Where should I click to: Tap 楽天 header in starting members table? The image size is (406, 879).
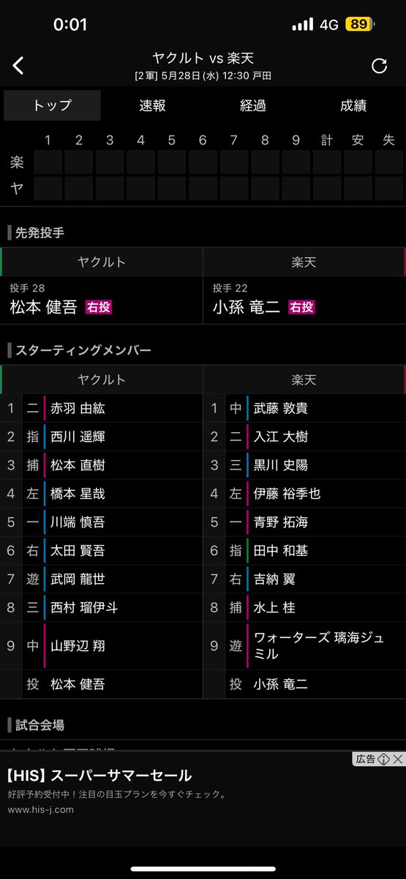304,379
